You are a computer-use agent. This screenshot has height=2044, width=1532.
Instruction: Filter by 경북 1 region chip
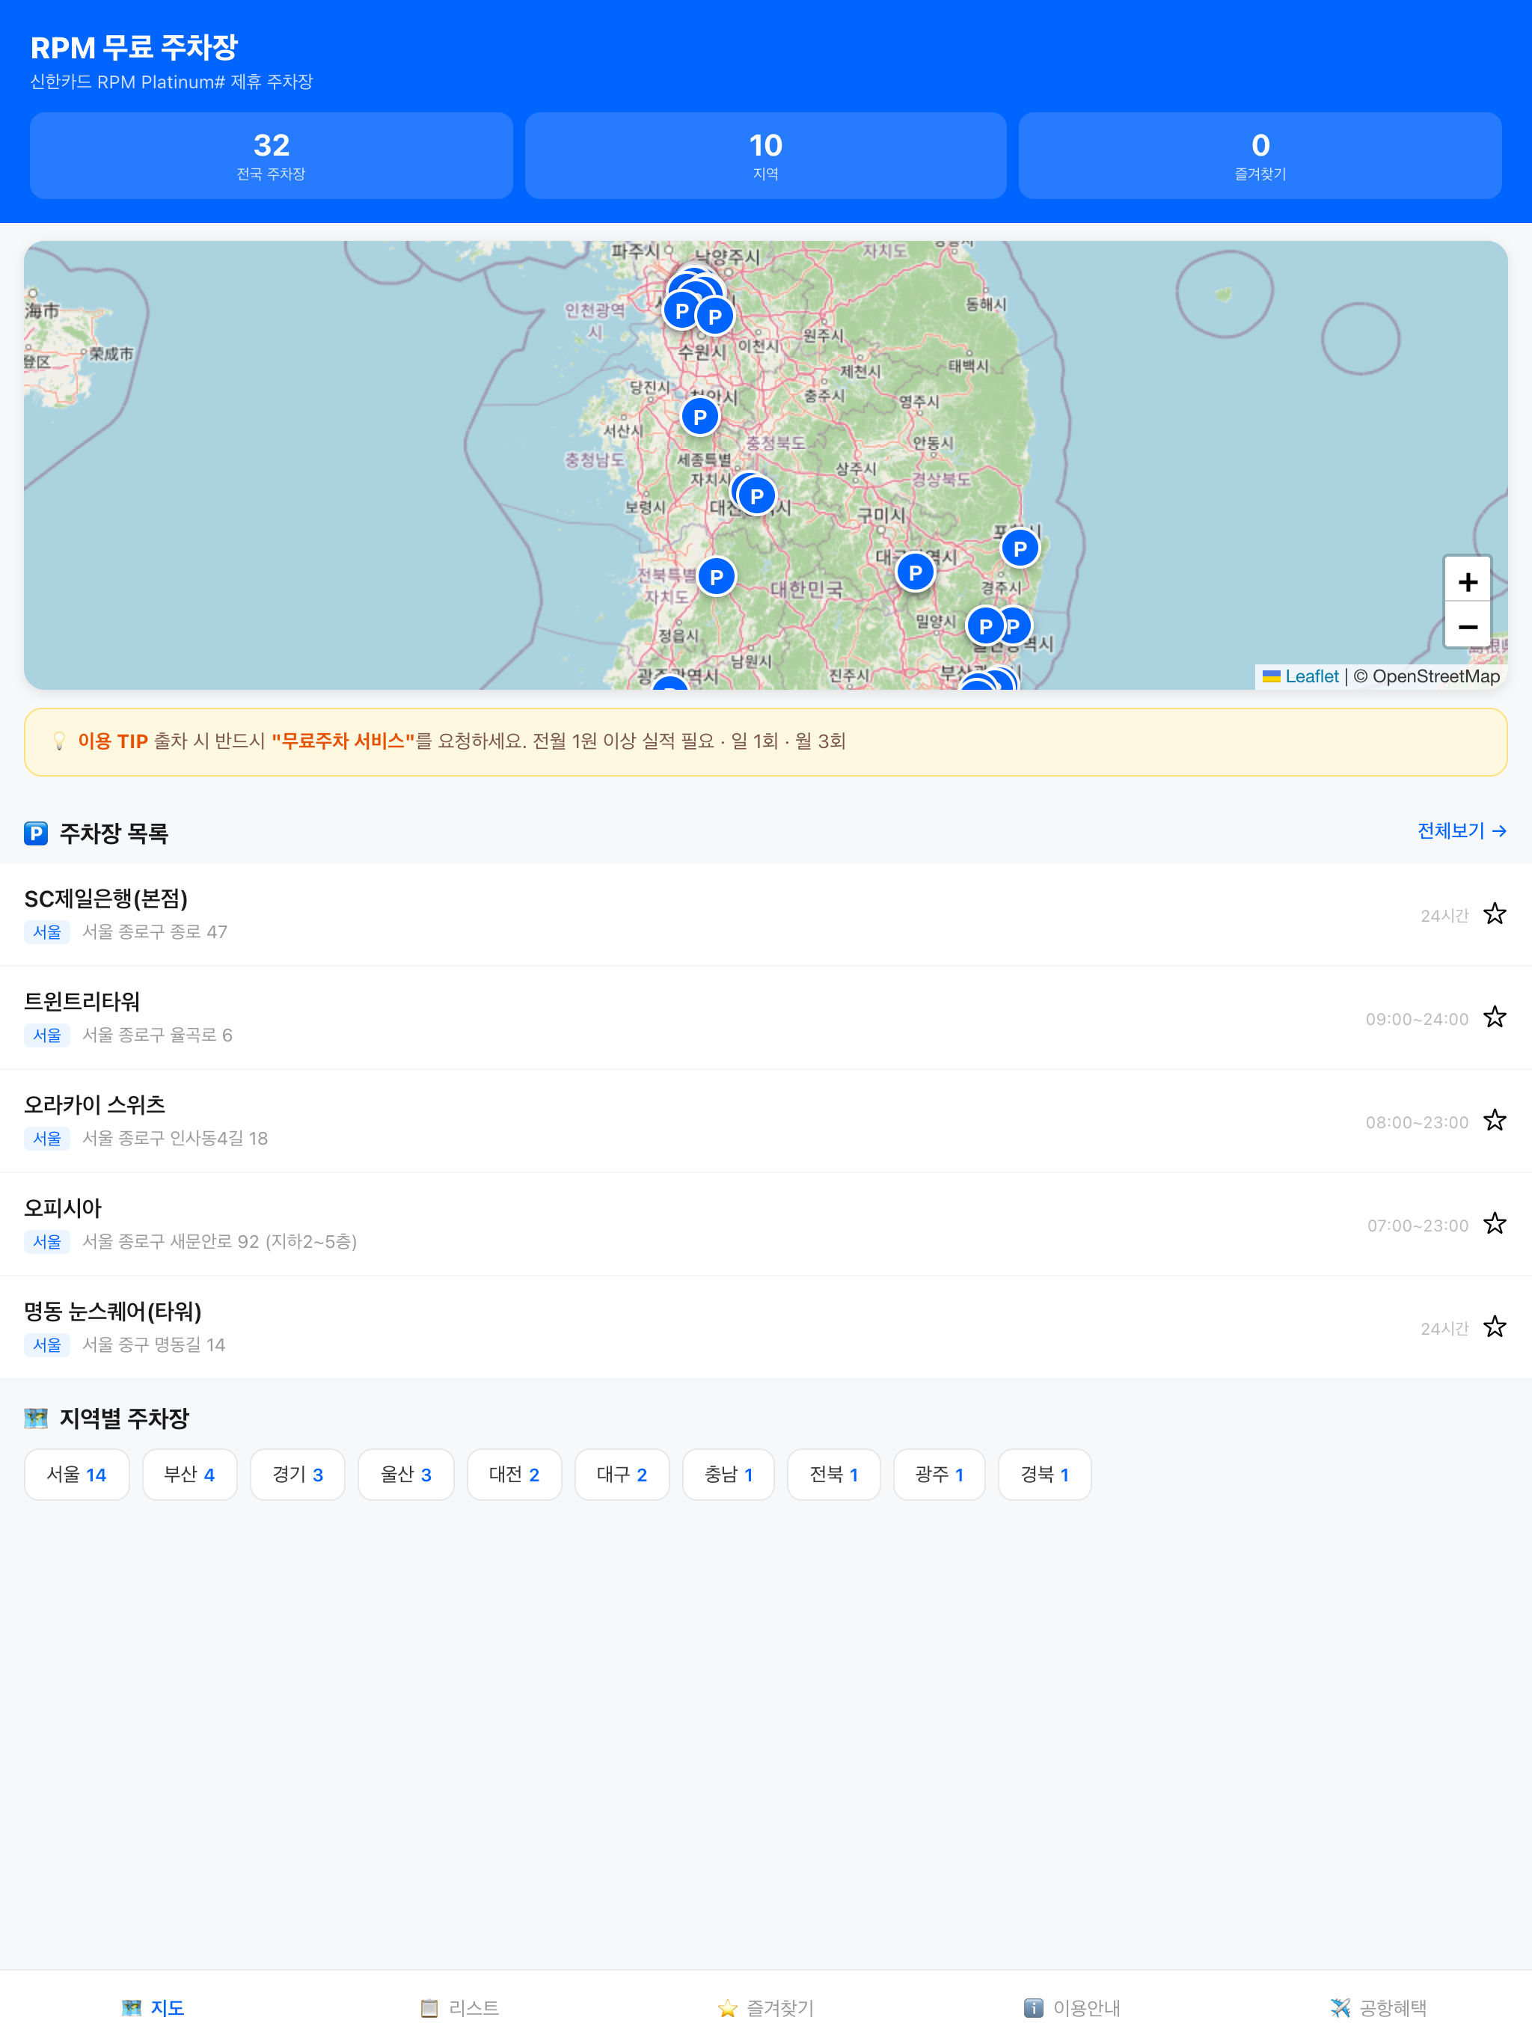tap(1044, 1474)
